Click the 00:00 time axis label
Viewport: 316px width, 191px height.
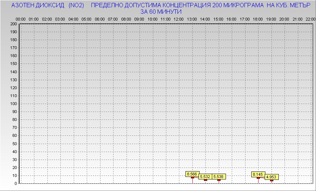[21, 19]
